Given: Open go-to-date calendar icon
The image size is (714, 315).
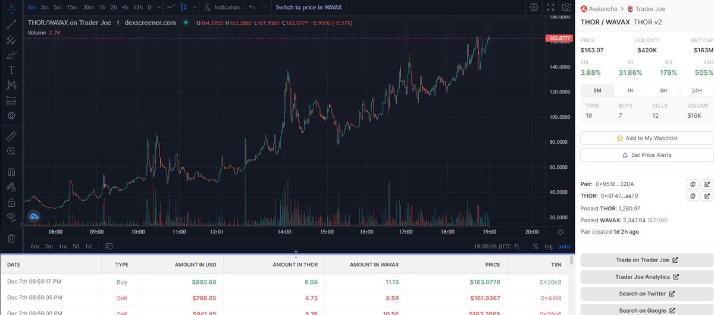Looking at the screenshot, I should point(109,246).
